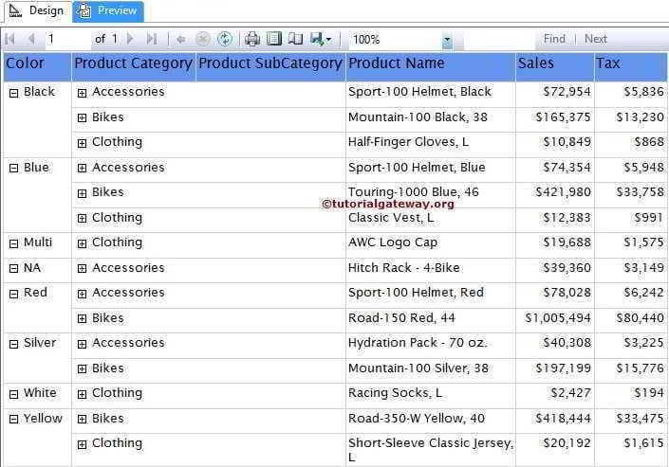
Task: Expand Clothing under Blue
Action: click(82, 219)
